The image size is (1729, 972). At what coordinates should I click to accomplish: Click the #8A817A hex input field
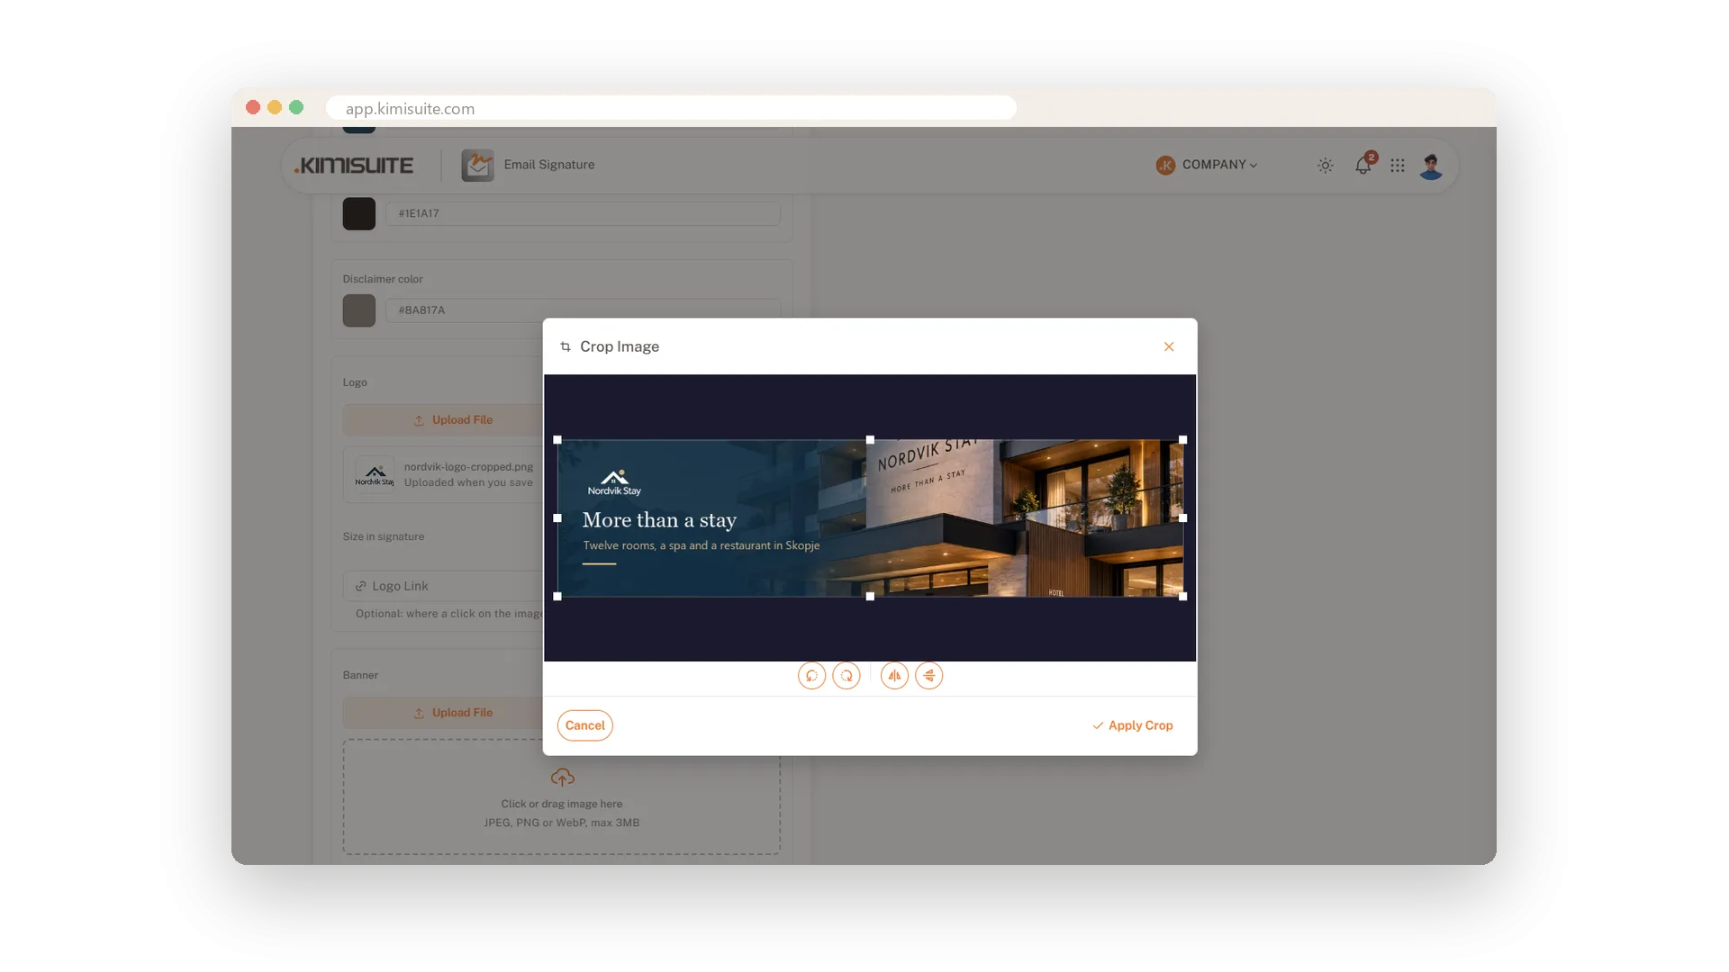583,310
